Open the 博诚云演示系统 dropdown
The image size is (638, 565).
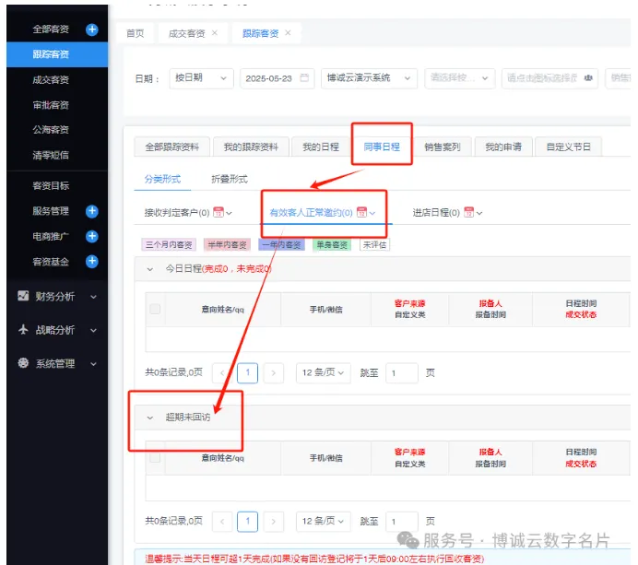(x=369, y=78)
